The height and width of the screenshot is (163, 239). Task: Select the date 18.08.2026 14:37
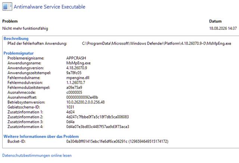[x=223, y=28]
